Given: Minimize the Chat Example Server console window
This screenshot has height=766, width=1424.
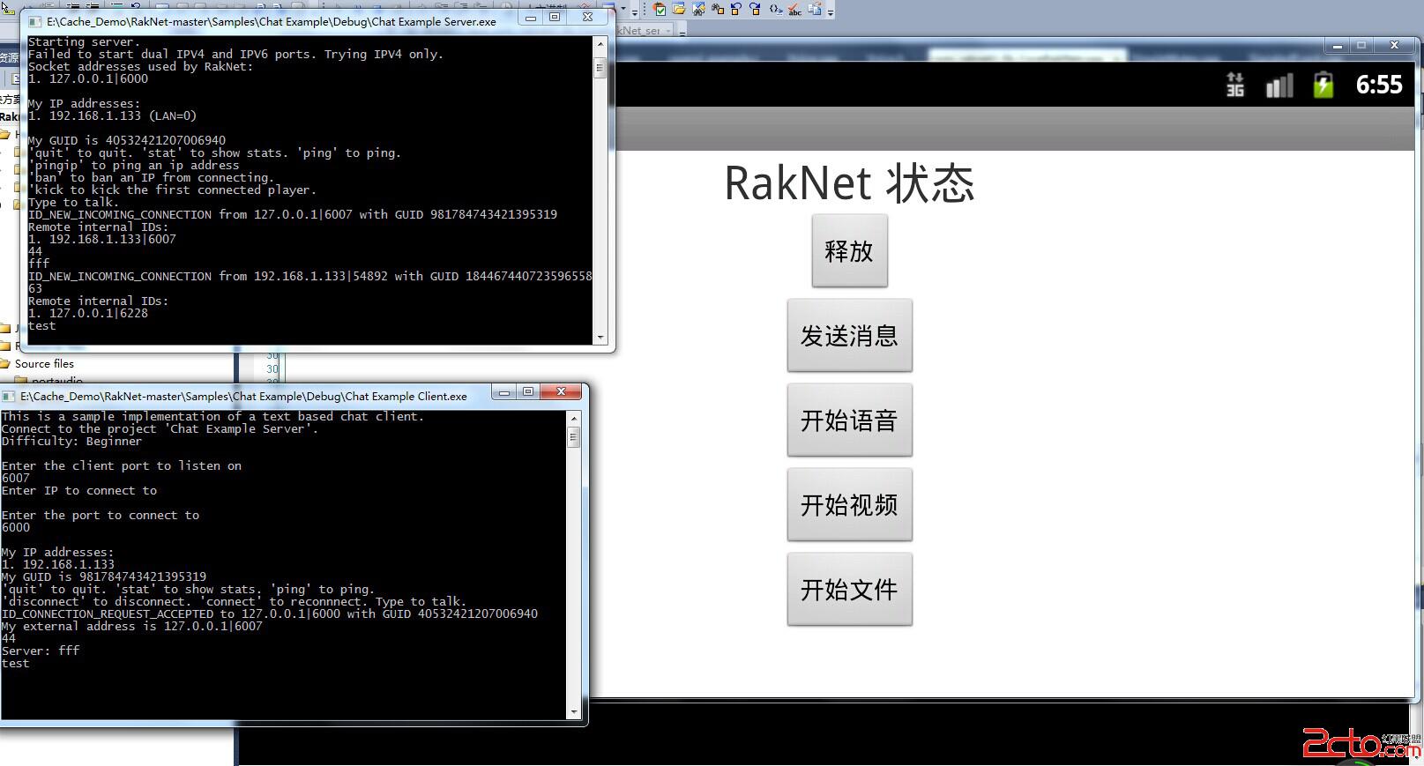Looking at the screenshot, I should pyautogui.click(x=531, y=17).
